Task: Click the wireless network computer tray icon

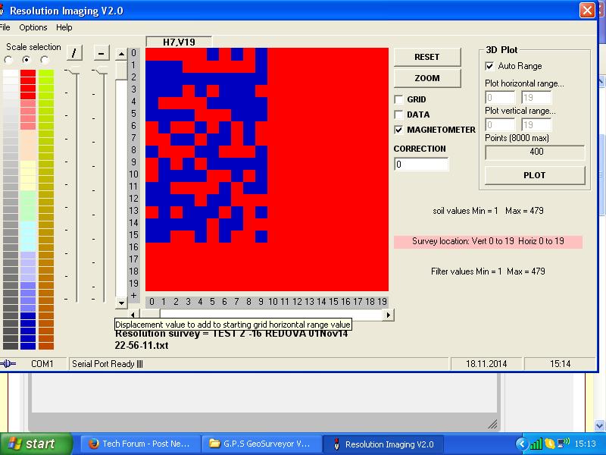Action: coord(564,443)
